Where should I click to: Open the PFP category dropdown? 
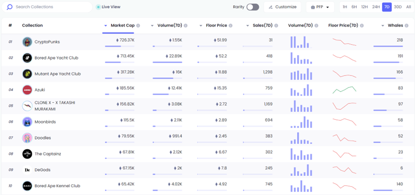(x=320, y=7)
